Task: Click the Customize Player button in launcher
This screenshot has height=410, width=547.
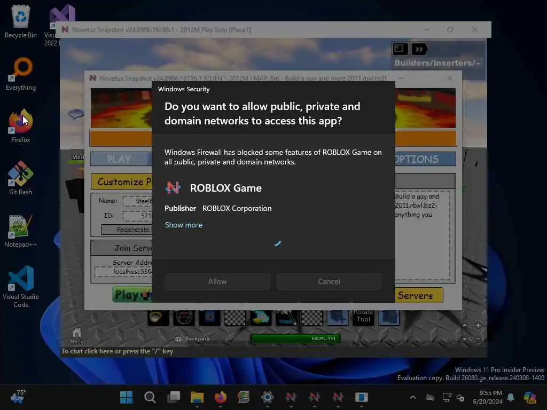Action: (x=121, y=182)
